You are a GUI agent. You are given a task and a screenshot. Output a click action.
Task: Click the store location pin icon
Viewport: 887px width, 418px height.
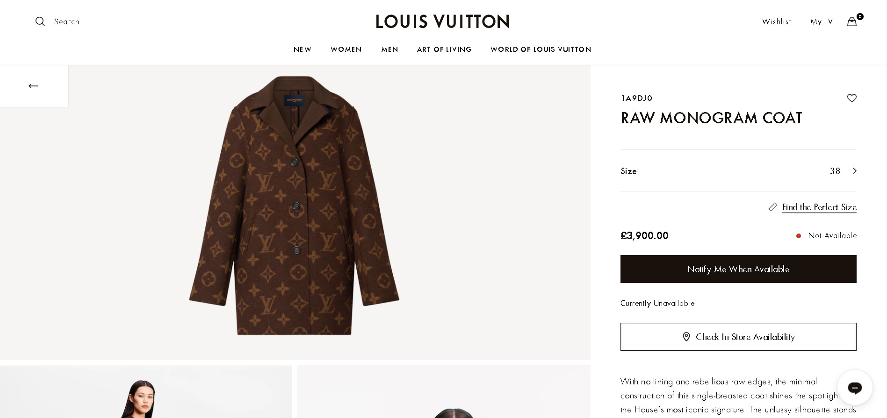click(686, 337)
